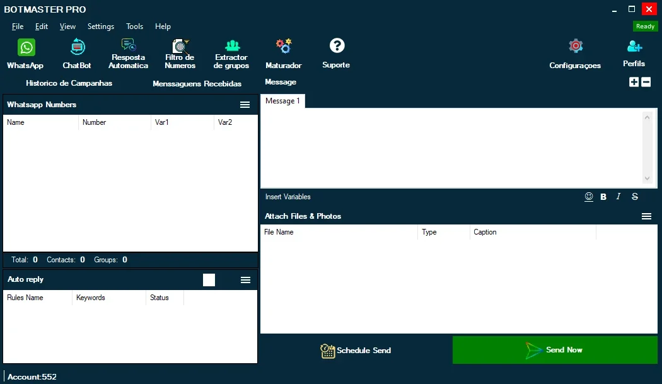The width and height of the screenshot is (662, 384).
Task: Select the Message 1 tab
Action: tap(282, 101)
